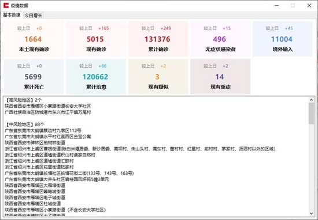This screenshot has height=220, width=318.
Task: Click the +165 increase on 现有确诊
Action: [103, 28]
